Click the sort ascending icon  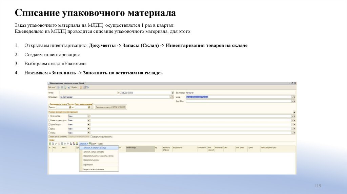(x=71, y=144)
